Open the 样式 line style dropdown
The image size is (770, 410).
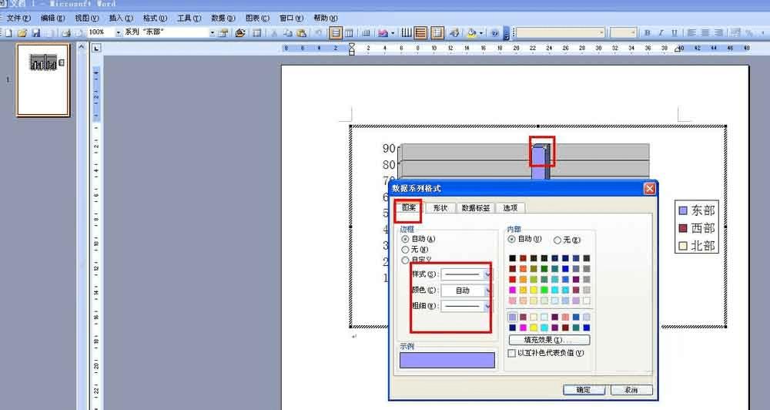coord(466,274)
